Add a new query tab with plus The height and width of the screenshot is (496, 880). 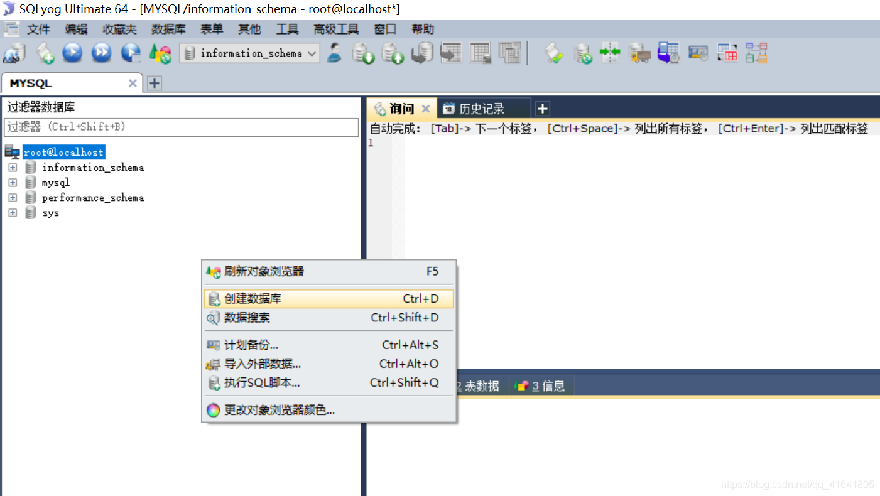[x=542, y=109]
